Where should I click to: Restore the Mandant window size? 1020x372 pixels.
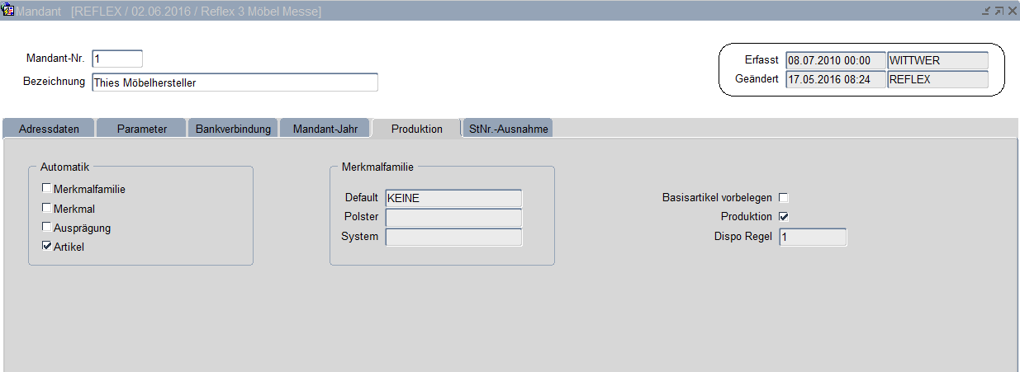[999, 11]
